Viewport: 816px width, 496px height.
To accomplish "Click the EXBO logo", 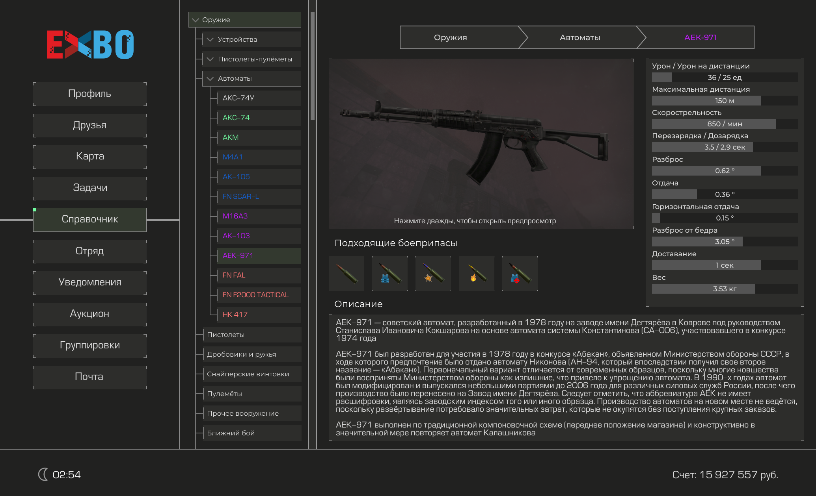I will tap(90, 44).
